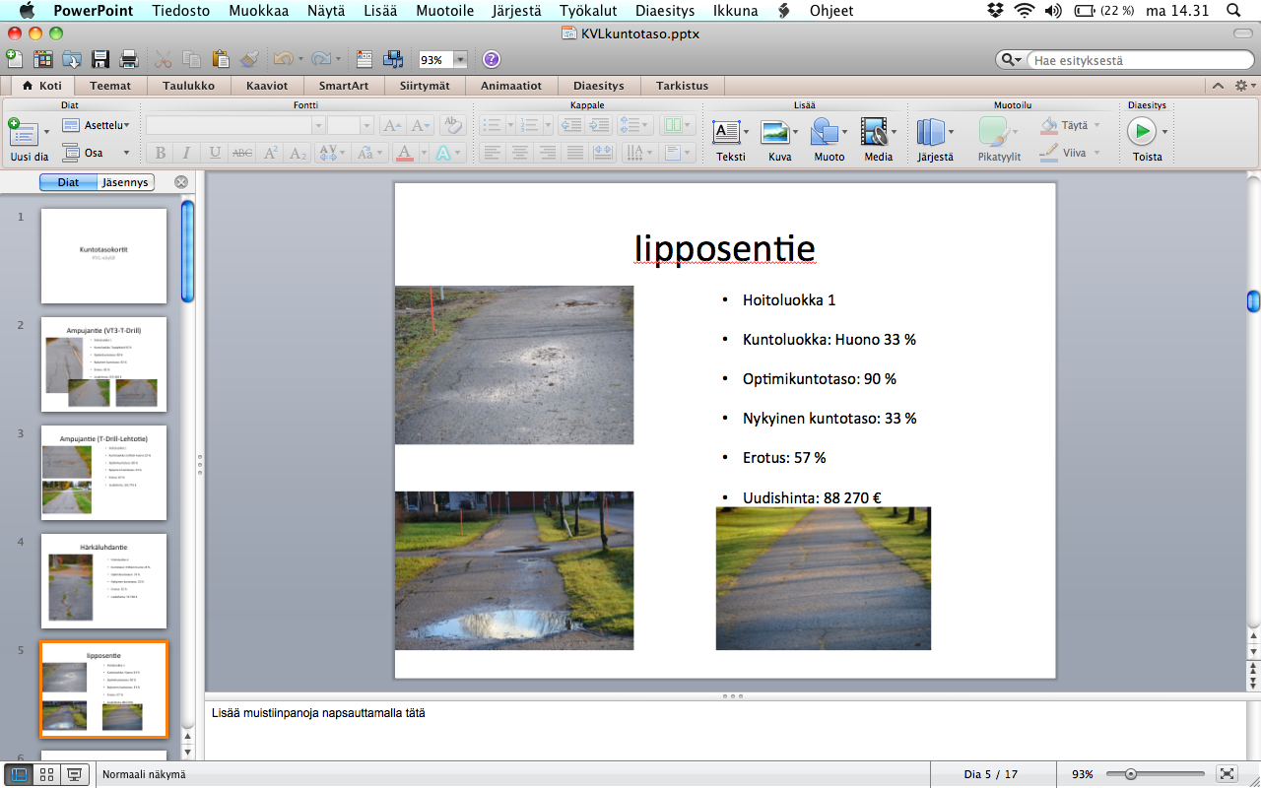
Task: Select slide 2 thumbnail Ampujantie (VT3-T-Drill)
Action: tap(103, 364)
